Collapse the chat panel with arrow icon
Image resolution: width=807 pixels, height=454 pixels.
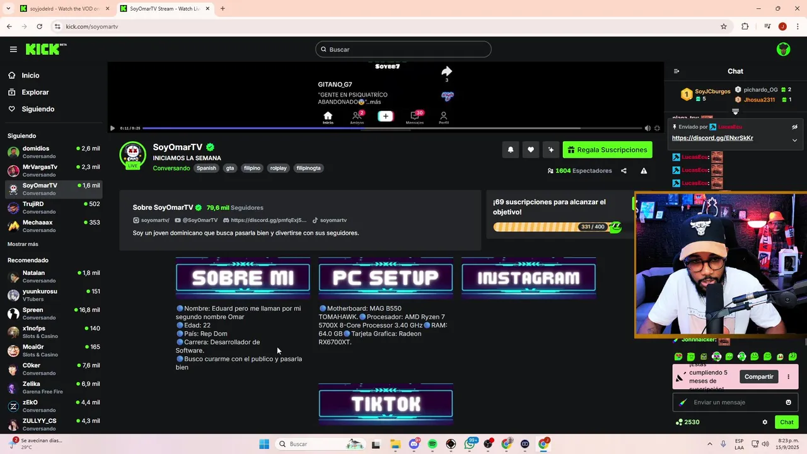pyautogui.click(x=676, y=71)
